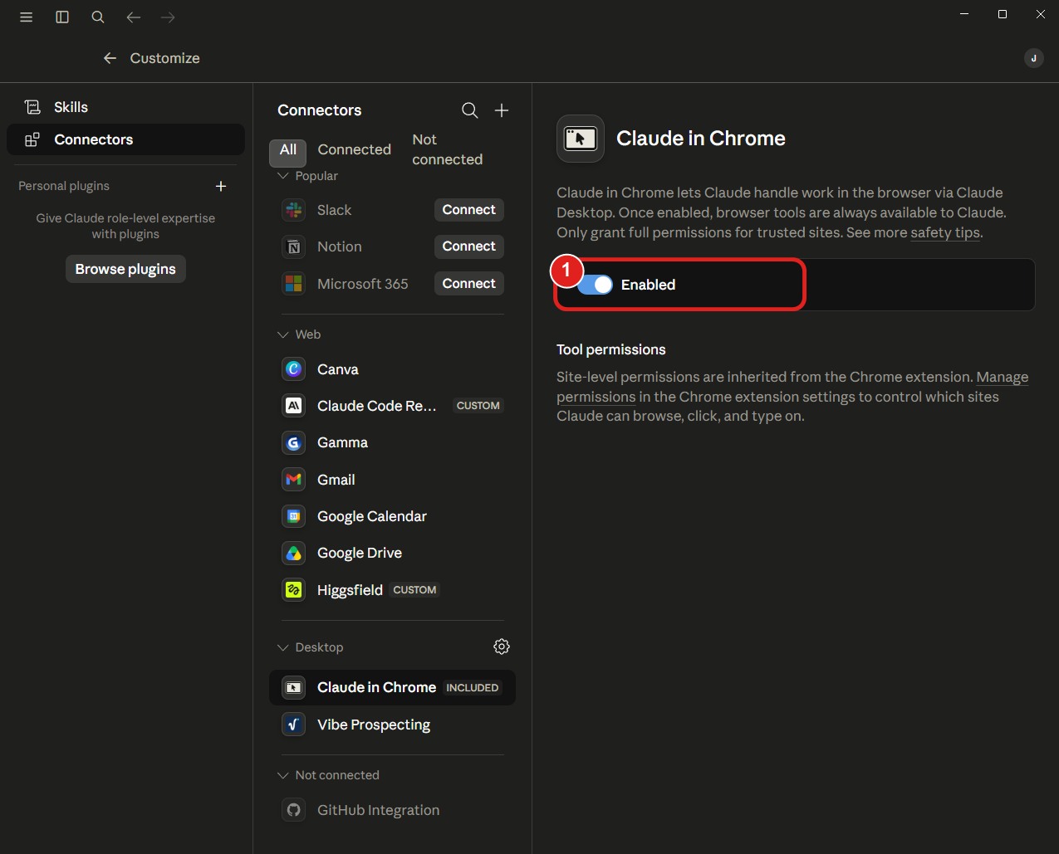The image size is (1059, 854).
Task: Toggle the sidebar panel icon
Action: pyautogui.click(x=62, y=17)
